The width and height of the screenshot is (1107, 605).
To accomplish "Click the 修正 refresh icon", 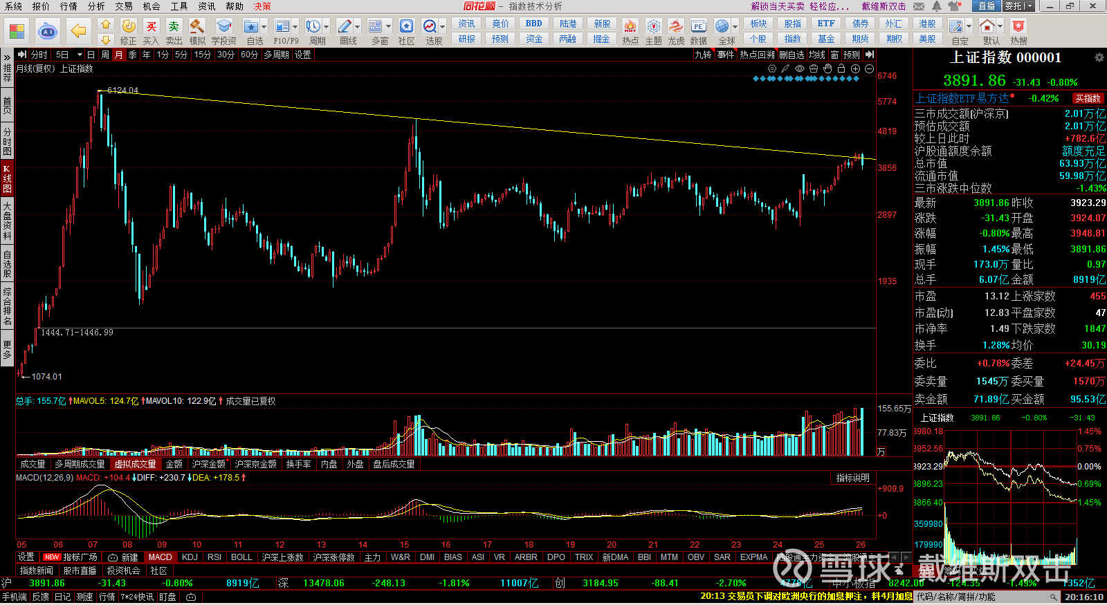I will [x=129, y=31].
